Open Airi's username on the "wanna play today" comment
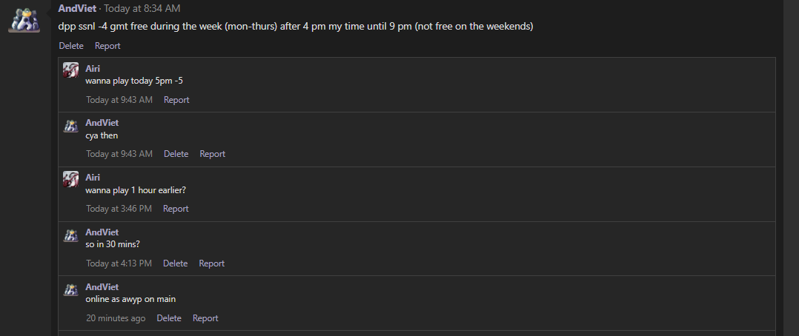Image resolution: width=799 pixels, height=336 pixels. click(x=93, y=68)
